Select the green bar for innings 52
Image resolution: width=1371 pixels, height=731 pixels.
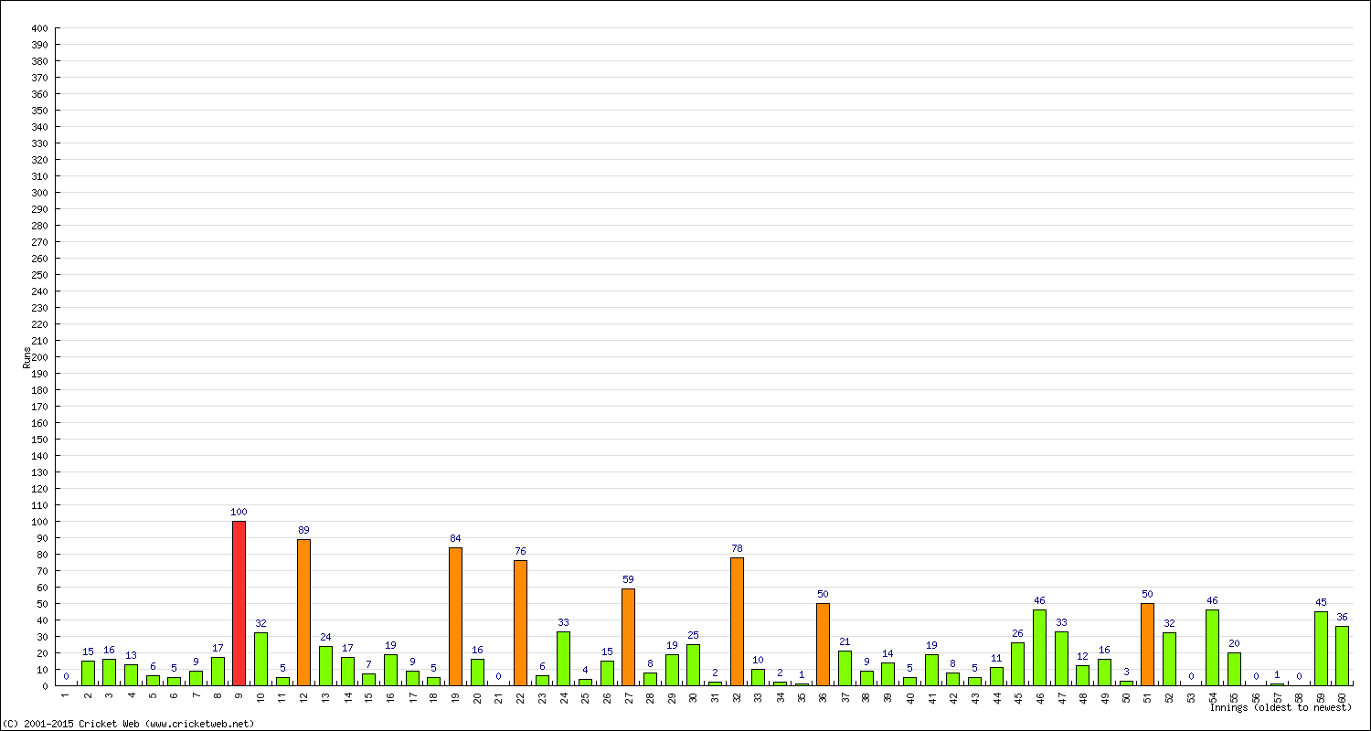1169,659
